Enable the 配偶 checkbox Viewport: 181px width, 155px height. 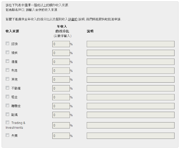point(7,114)
